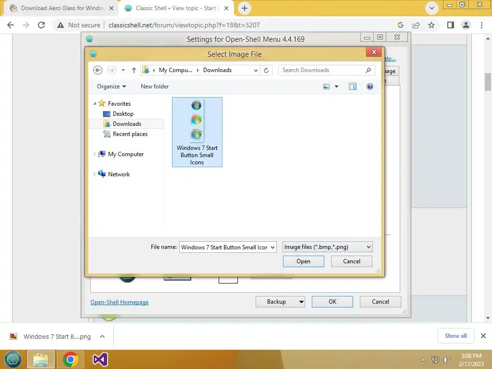The image size is (492, 369).
Task: Open the Organize menu
Action: click(x=111, y=86)
